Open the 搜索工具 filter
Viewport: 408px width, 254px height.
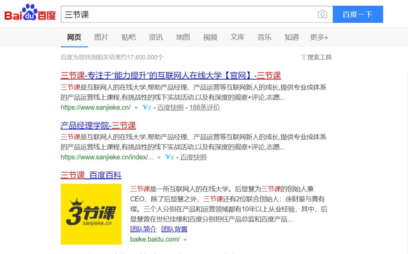pos(317,57)
